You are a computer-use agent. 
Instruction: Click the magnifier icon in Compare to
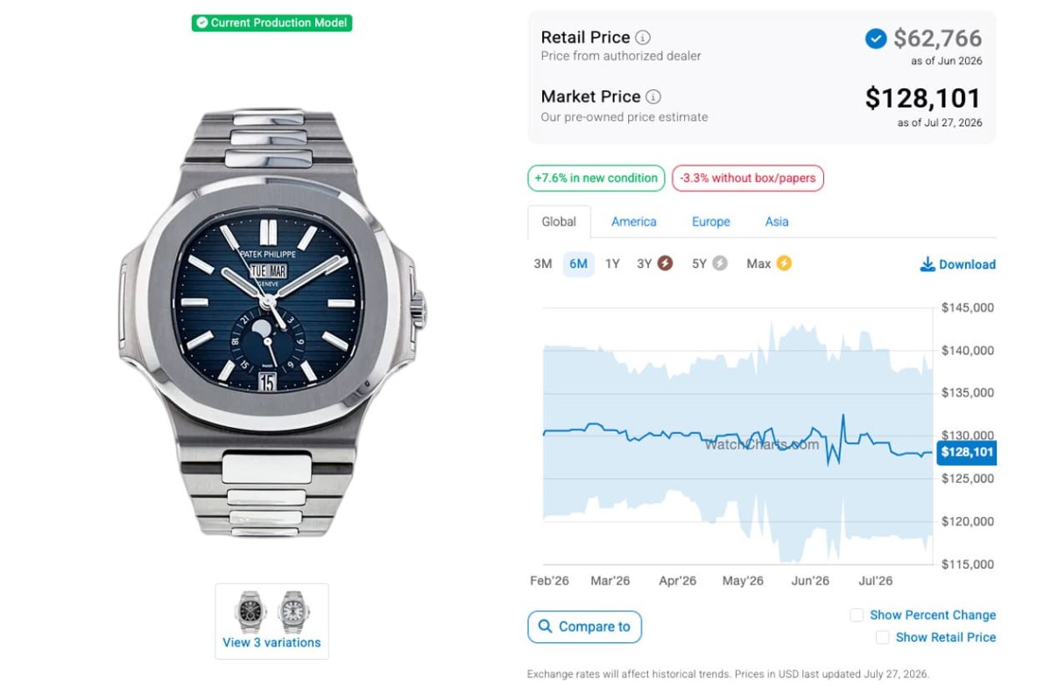point(546,627)
